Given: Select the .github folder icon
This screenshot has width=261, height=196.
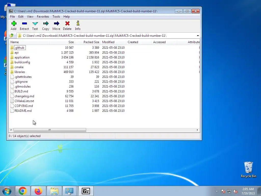Looking at the screenshot, I should coord(12,48).
